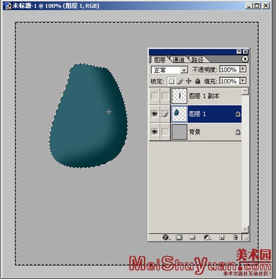Expand the 填充 fill slider arrow
The height and width of the screenshot is (279, 276).
tap(243, 81)
